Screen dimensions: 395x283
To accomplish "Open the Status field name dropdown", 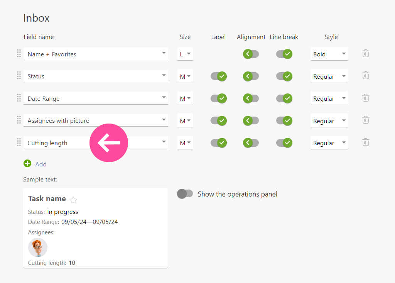I will tap(96, 76).
